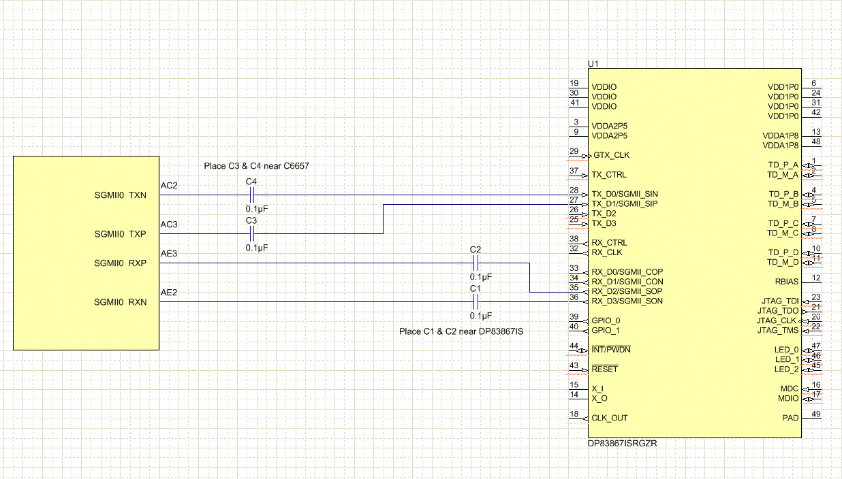Select capacitor C1 symbol on the RXN line
This screenshot has width=842, height=479.
click(476, 302)
